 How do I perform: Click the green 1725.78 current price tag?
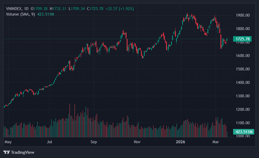(x=242, y=39)
